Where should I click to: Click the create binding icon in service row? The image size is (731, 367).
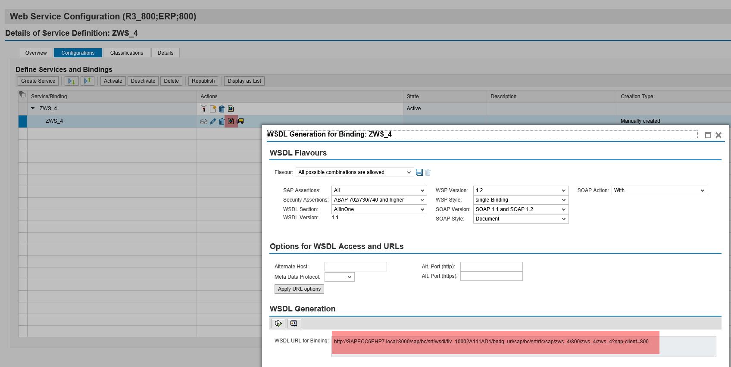[x=213, y=109]
